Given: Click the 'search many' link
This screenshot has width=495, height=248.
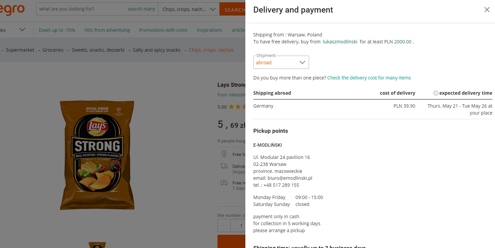Looking at the screenshot, I should tap(141, 9).
